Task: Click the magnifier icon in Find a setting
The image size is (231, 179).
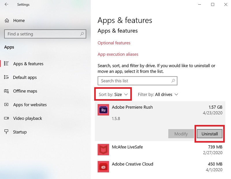Action: (x=82, y=34)
